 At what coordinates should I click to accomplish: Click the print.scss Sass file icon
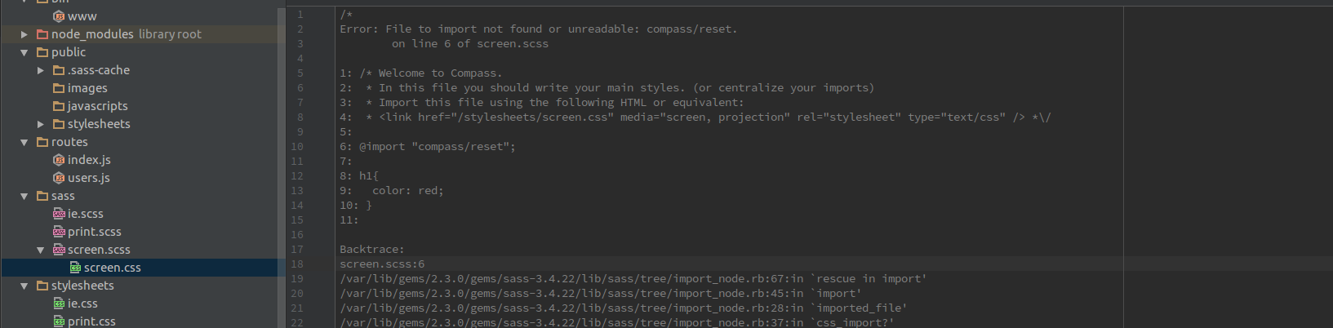(59, 232)
